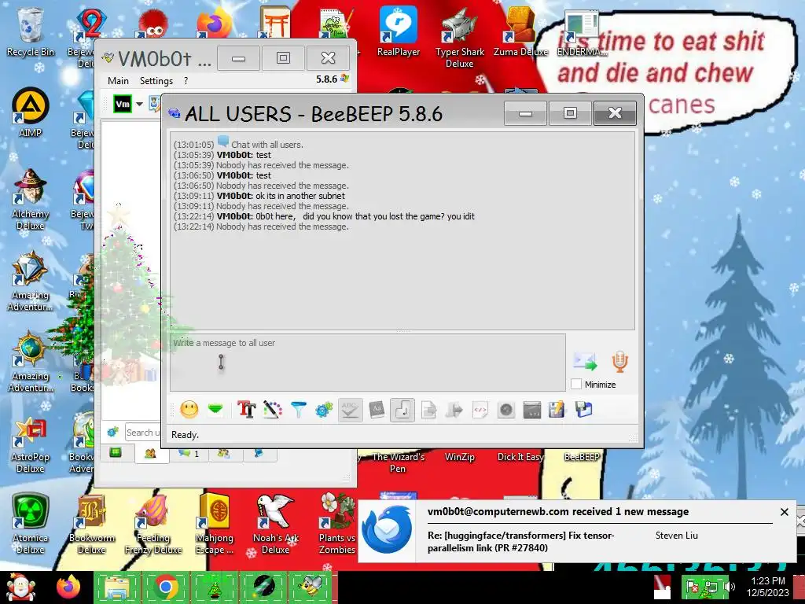Viewport: 805px width, 604px height.
Task: Toggle the return-key send mode icon
Action: point(402,410)
